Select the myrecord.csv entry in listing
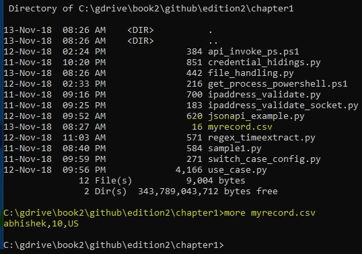The width and height of the screenshot is (362, 254). (240, 127)
